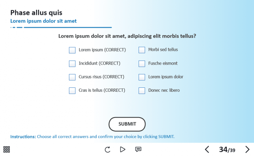Image resolution: width=254 pixels, height=156 pixels.
Task: Tick the Incididunt (CORRECT) checkbox
Action: [72, 63]
